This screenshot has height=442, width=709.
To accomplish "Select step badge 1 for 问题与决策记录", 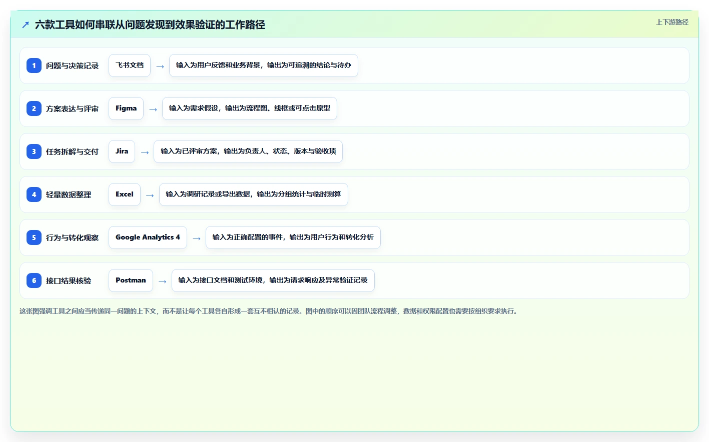I will coord(34,65).
